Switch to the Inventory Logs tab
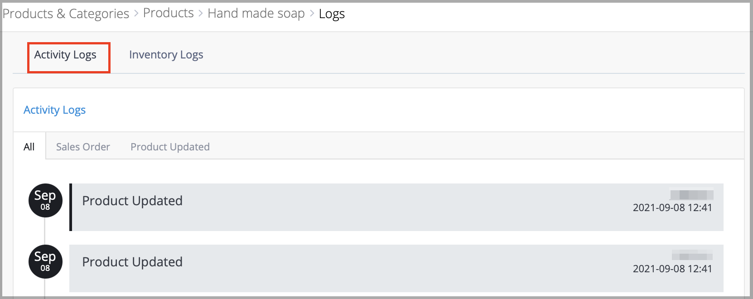The height and width of the screenshot is (299, 753). pos(166,55)
